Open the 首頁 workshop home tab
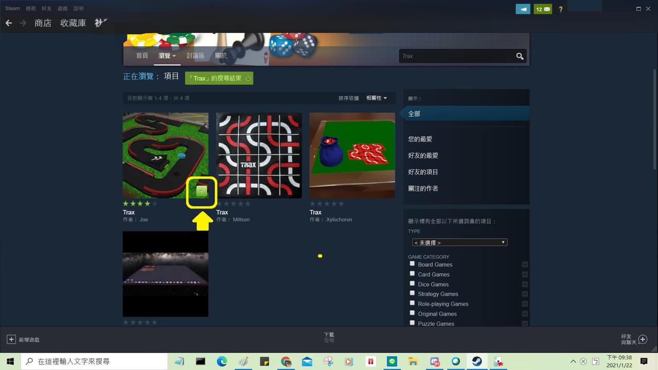Viewport: 658px width, 370px height. pyautogui.click(x=142, y=55)
